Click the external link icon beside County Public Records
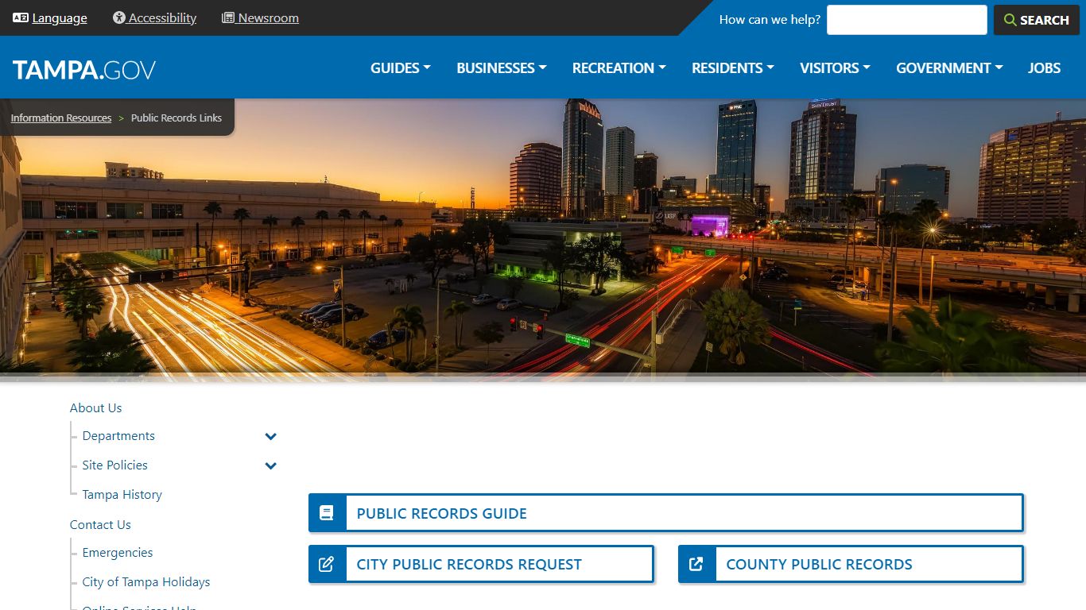Viewport: 1086px width, 610px height. pyautogui.click(x=696, y=564)
